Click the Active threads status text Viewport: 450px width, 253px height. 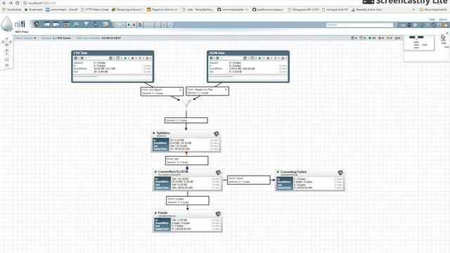[25, 38]
